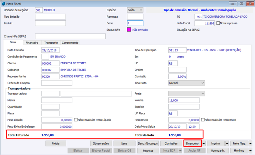Open the Financeiro tab
Screen dimensions: 255x155
(x=32, y=43)
